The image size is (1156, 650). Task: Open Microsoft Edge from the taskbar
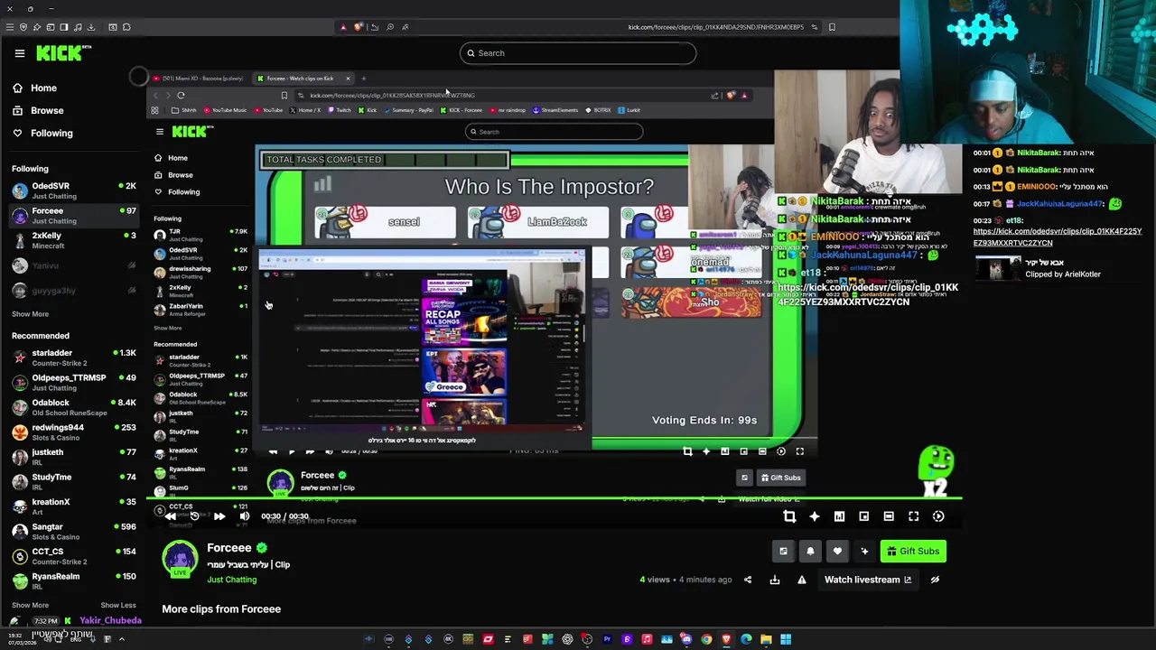tap(746, 639)
